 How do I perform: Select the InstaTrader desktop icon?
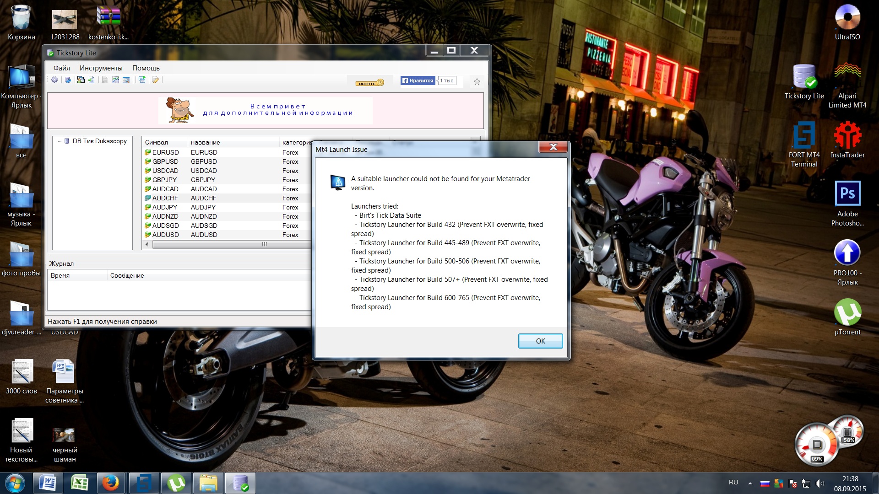point(847,140)
